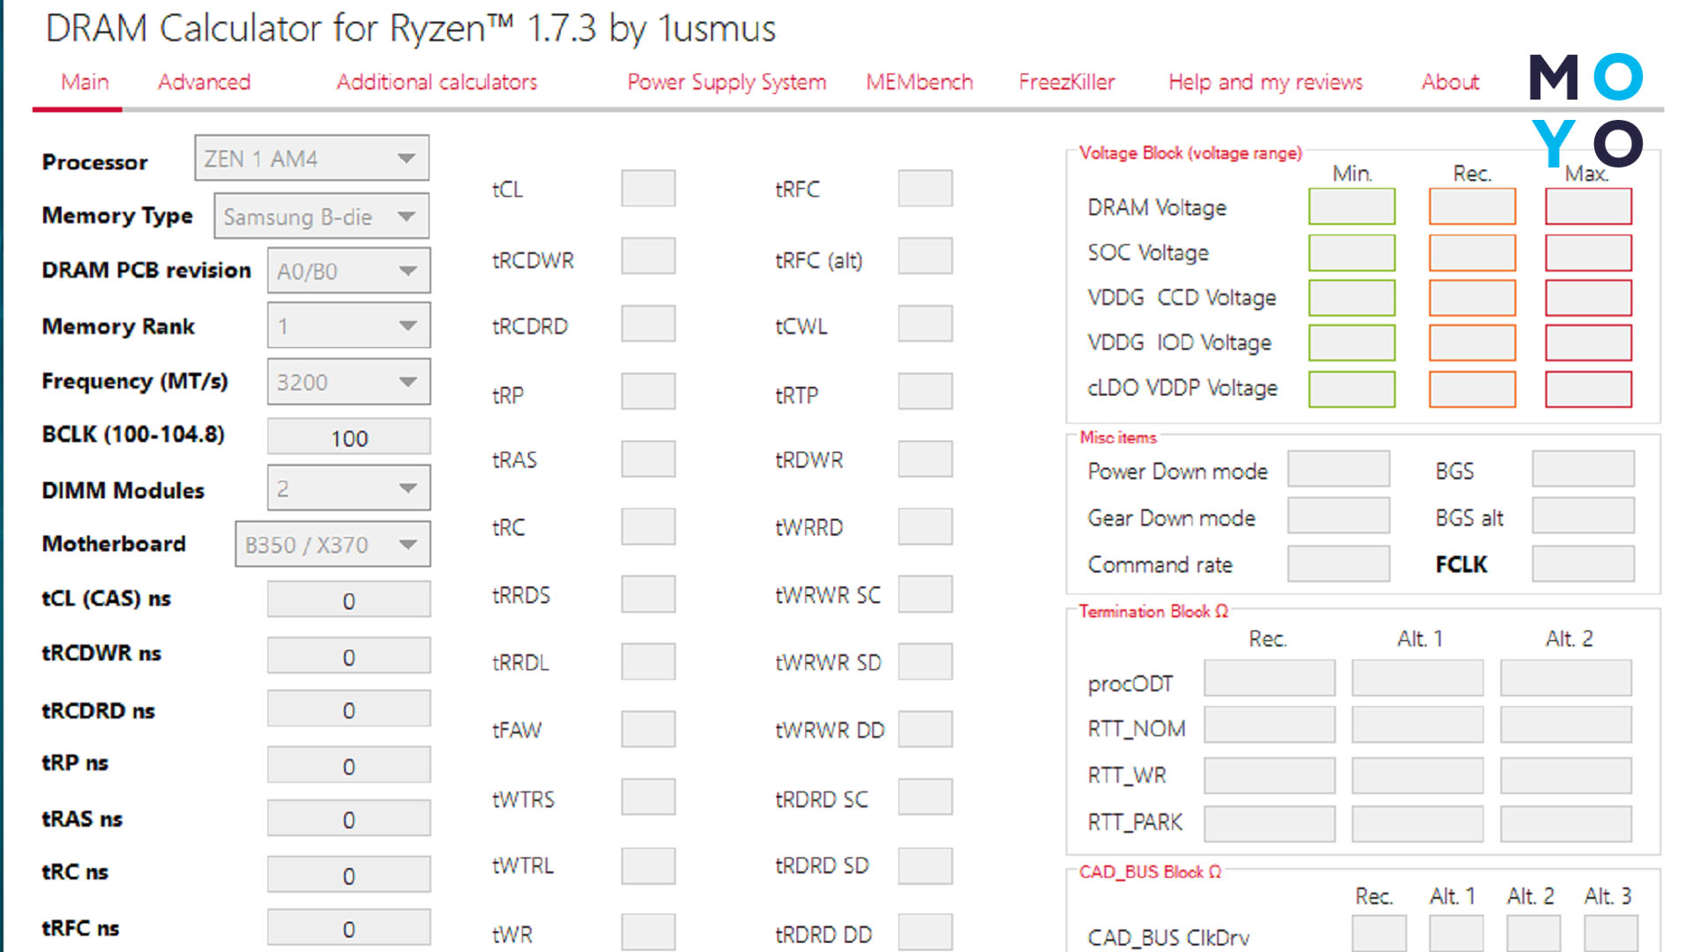The image size is (1693, 952).
Task: Click the BGS field
Action: (x=1583, y=469)
